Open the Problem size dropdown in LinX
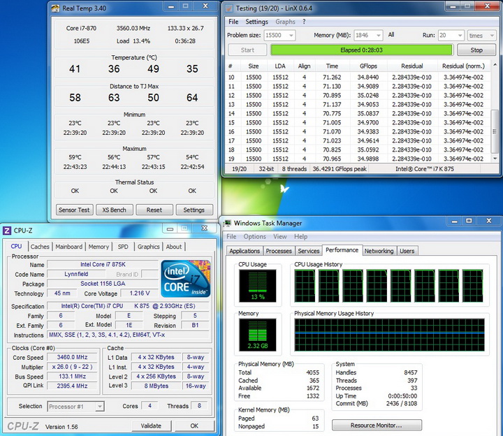This screenshot has height=436, width=503. (291, 36)
